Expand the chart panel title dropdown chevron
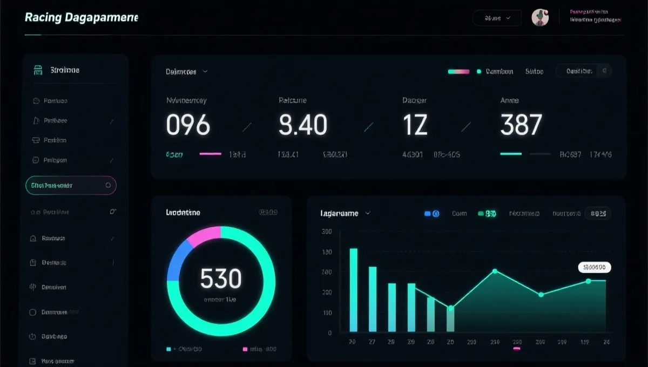This screenshot has width=648, height=367. pyautogui.click(x=368, y=213)
